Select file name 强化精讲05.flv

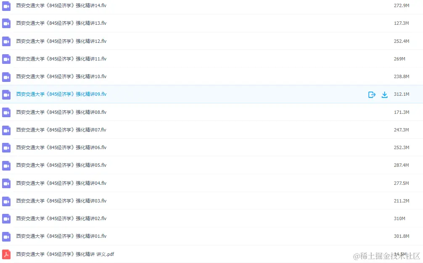pos(61,165)
